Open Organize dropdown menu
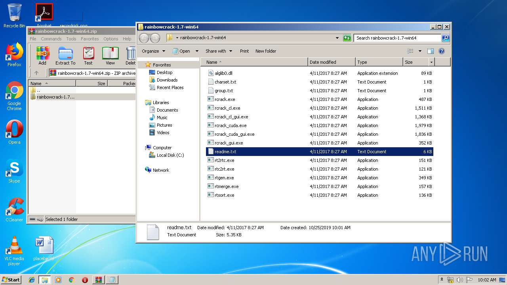 153,51
